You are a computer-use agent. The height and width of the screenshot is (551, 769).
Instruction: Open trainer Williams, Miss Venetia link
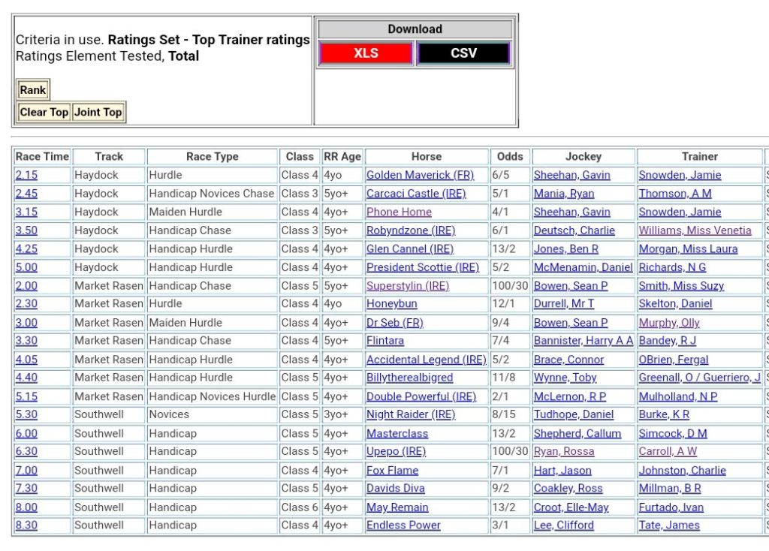click(695, 230)
